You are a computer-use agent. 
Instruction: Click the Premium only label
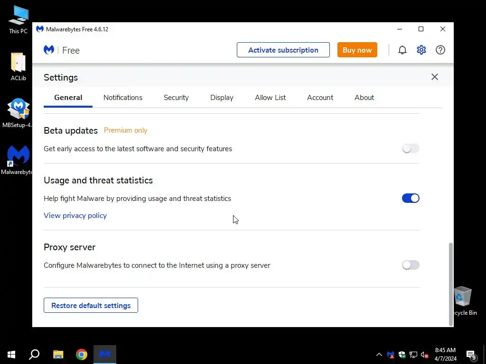(125, 130)
